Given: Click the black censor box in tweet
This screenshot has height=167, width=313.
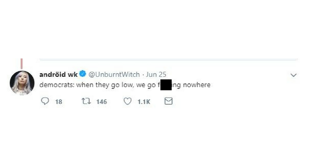Looking at the screenshot, I should 166,85.
